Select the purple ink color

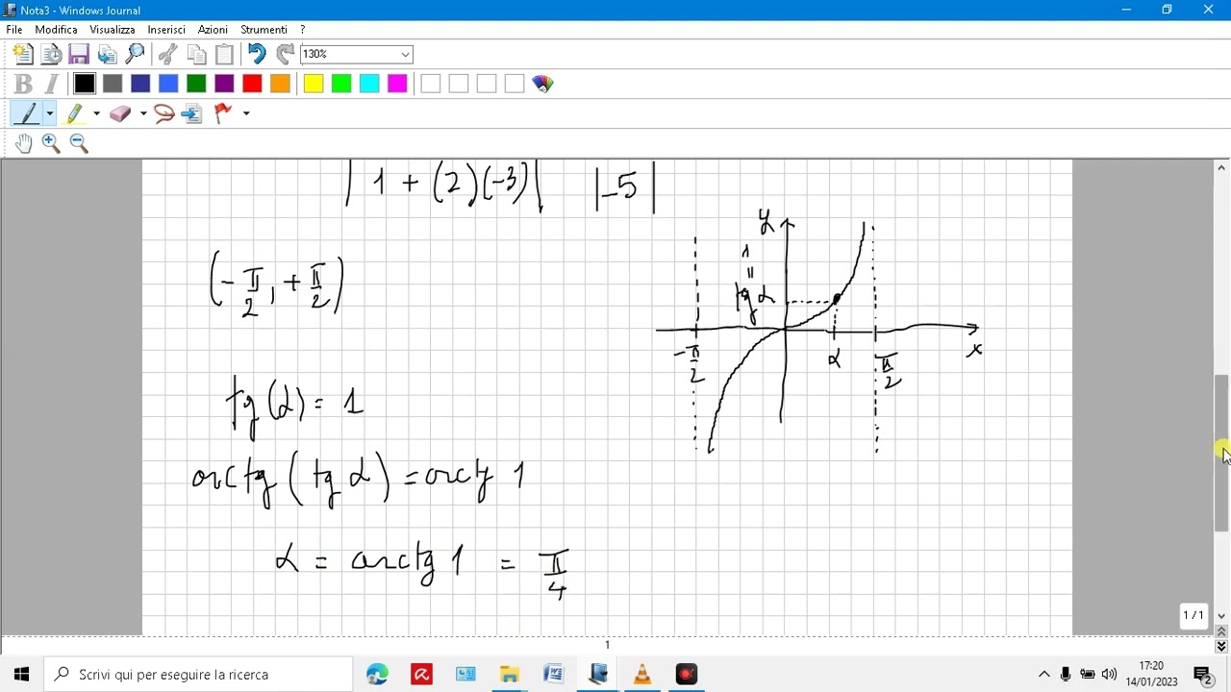point(224,84)
